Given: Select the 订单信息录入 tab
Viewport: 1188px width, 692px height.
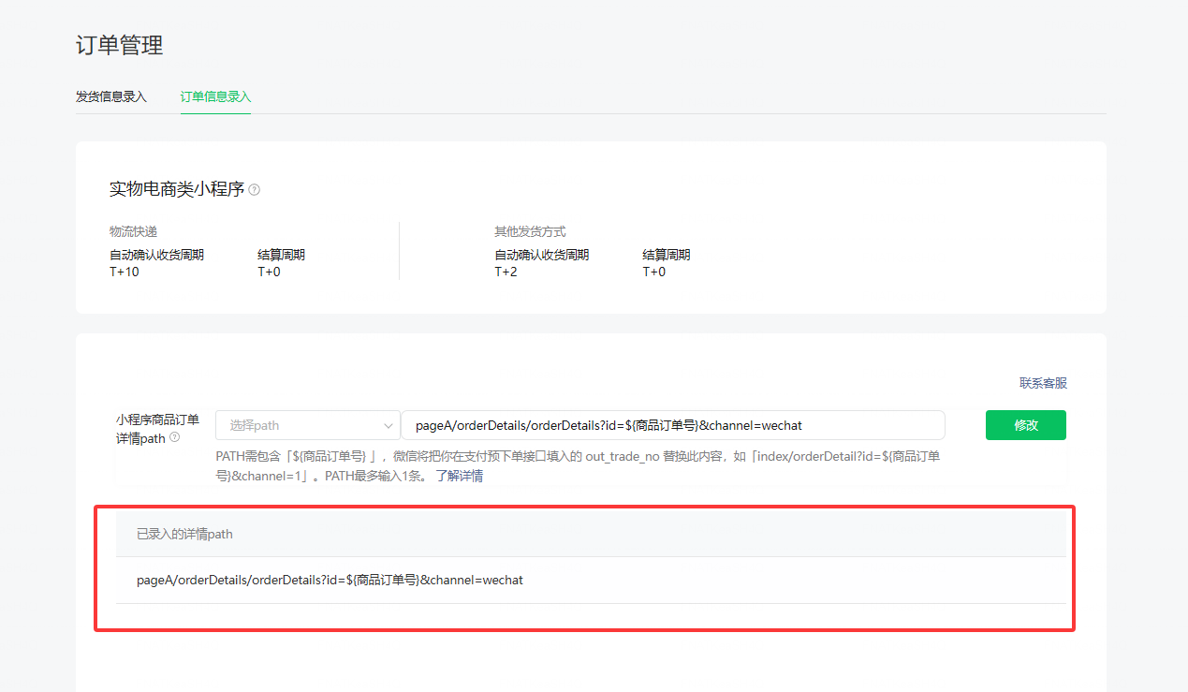Looking at the screenshot, I should point(215,96).
